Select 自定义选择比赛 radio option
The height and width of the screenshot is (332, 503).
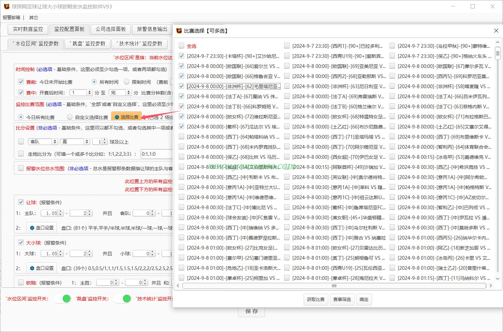[x=70, y=117]
